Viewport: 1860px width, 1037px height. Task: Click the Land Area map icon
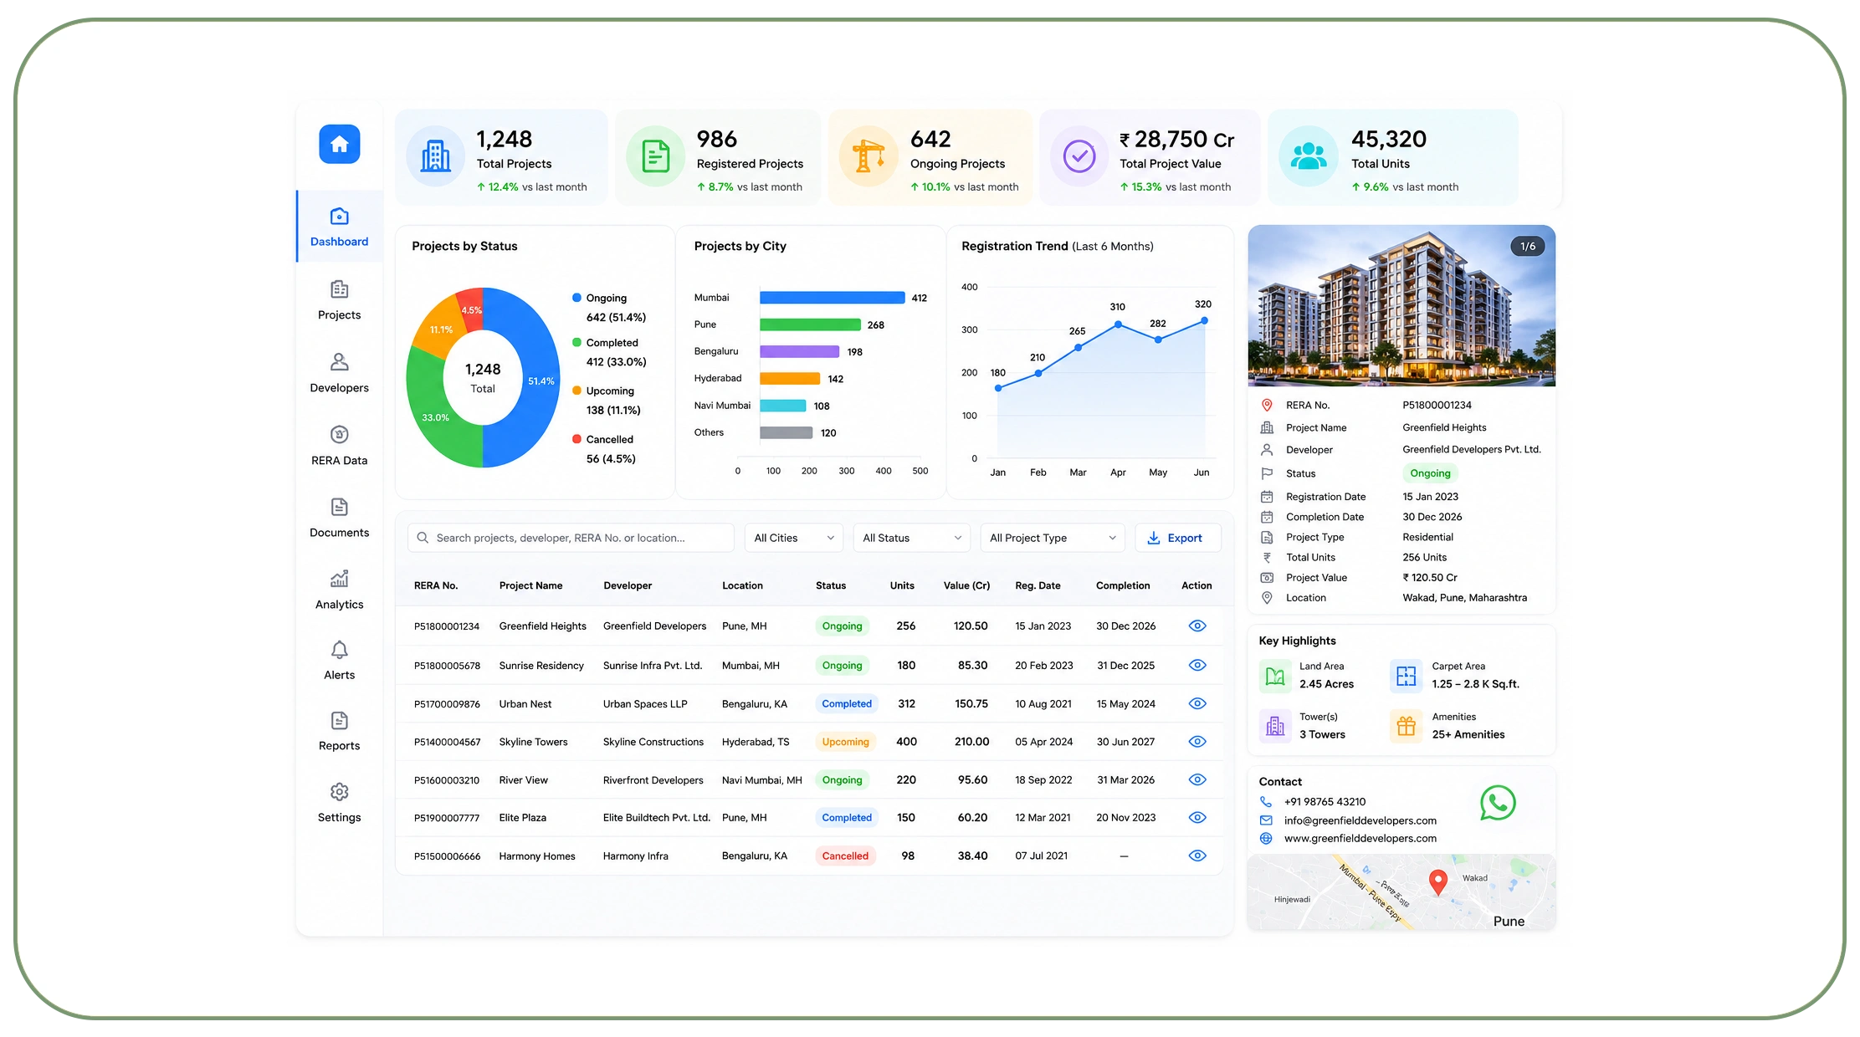(x=1274, y=676)
